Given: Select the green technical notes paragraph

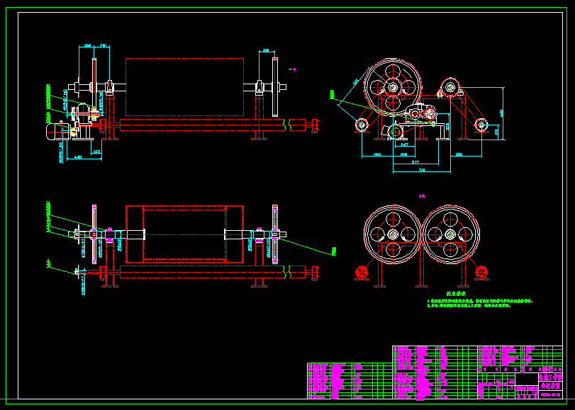Looking at the screenshot, I should (480, 303).
